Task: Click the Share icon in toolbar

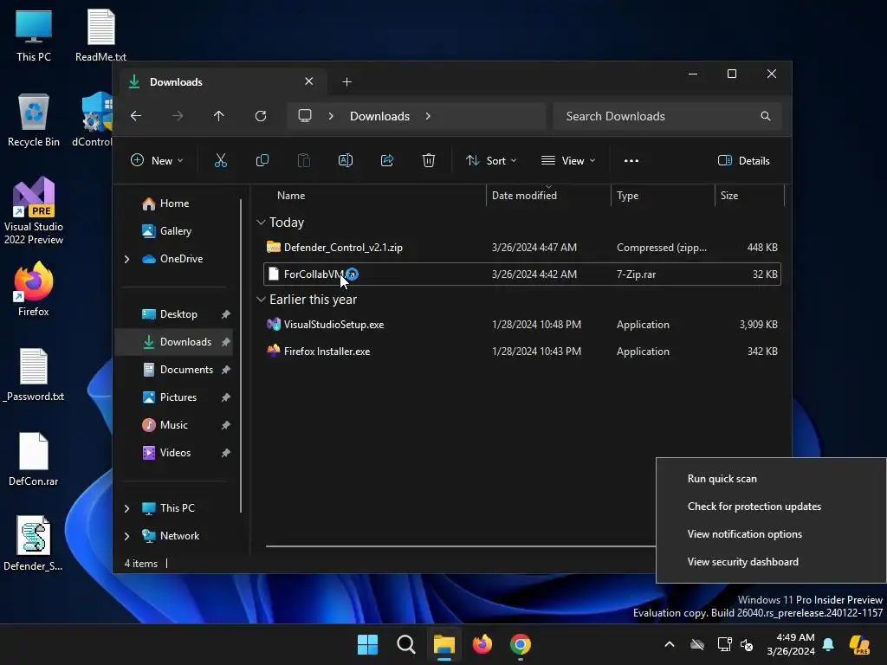Action: point(387,160)
